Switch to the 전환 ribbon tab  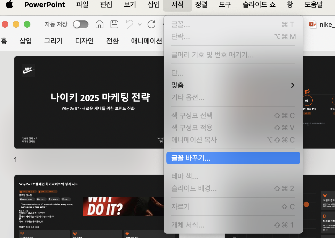click(112, 41)
